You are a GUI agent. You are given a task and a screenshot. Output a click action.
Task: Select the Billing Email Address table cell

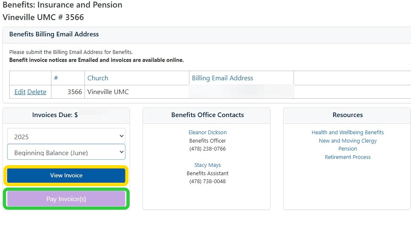[x=241, y=92]
